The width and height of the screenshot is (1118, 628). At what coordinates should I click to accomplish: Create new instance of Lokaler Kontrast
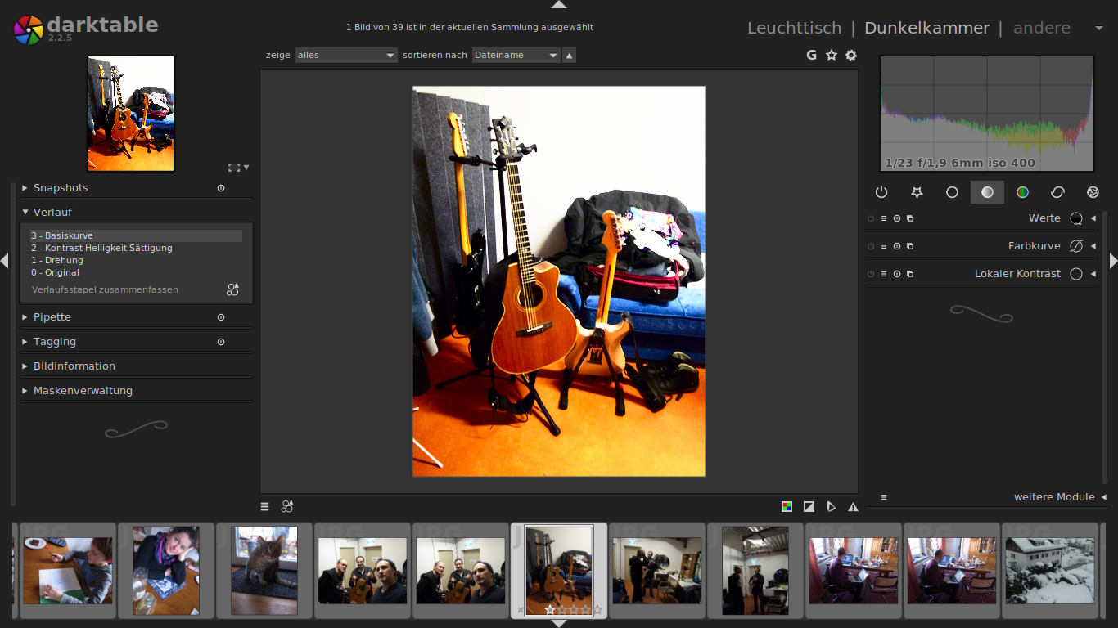pyautogui.click(x=910, y=274)
